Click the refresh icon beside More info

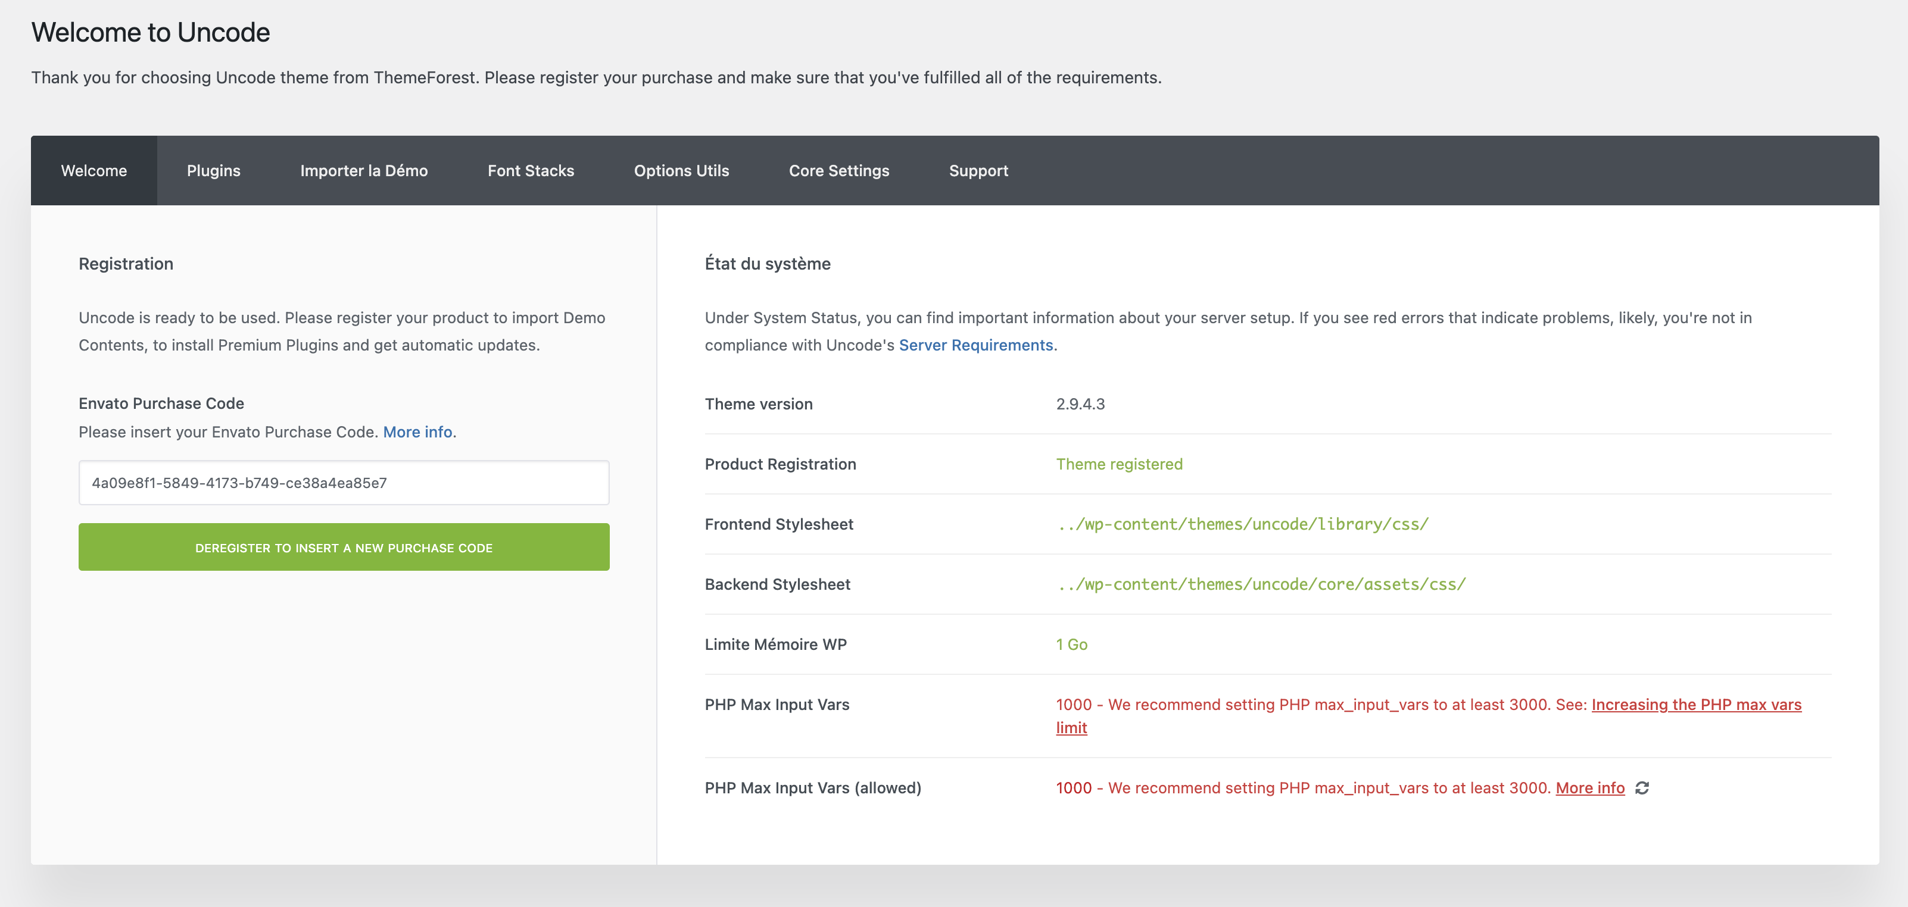tap(1642, 788)
